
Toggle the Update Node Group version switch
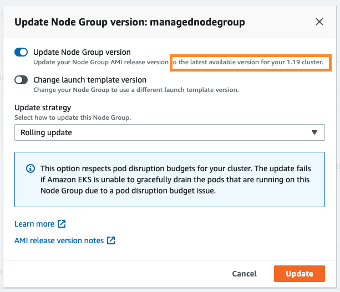click(21, 52)
